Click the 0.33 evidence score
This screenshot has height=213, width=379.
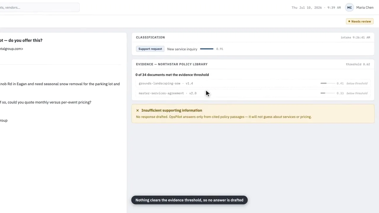340,93
